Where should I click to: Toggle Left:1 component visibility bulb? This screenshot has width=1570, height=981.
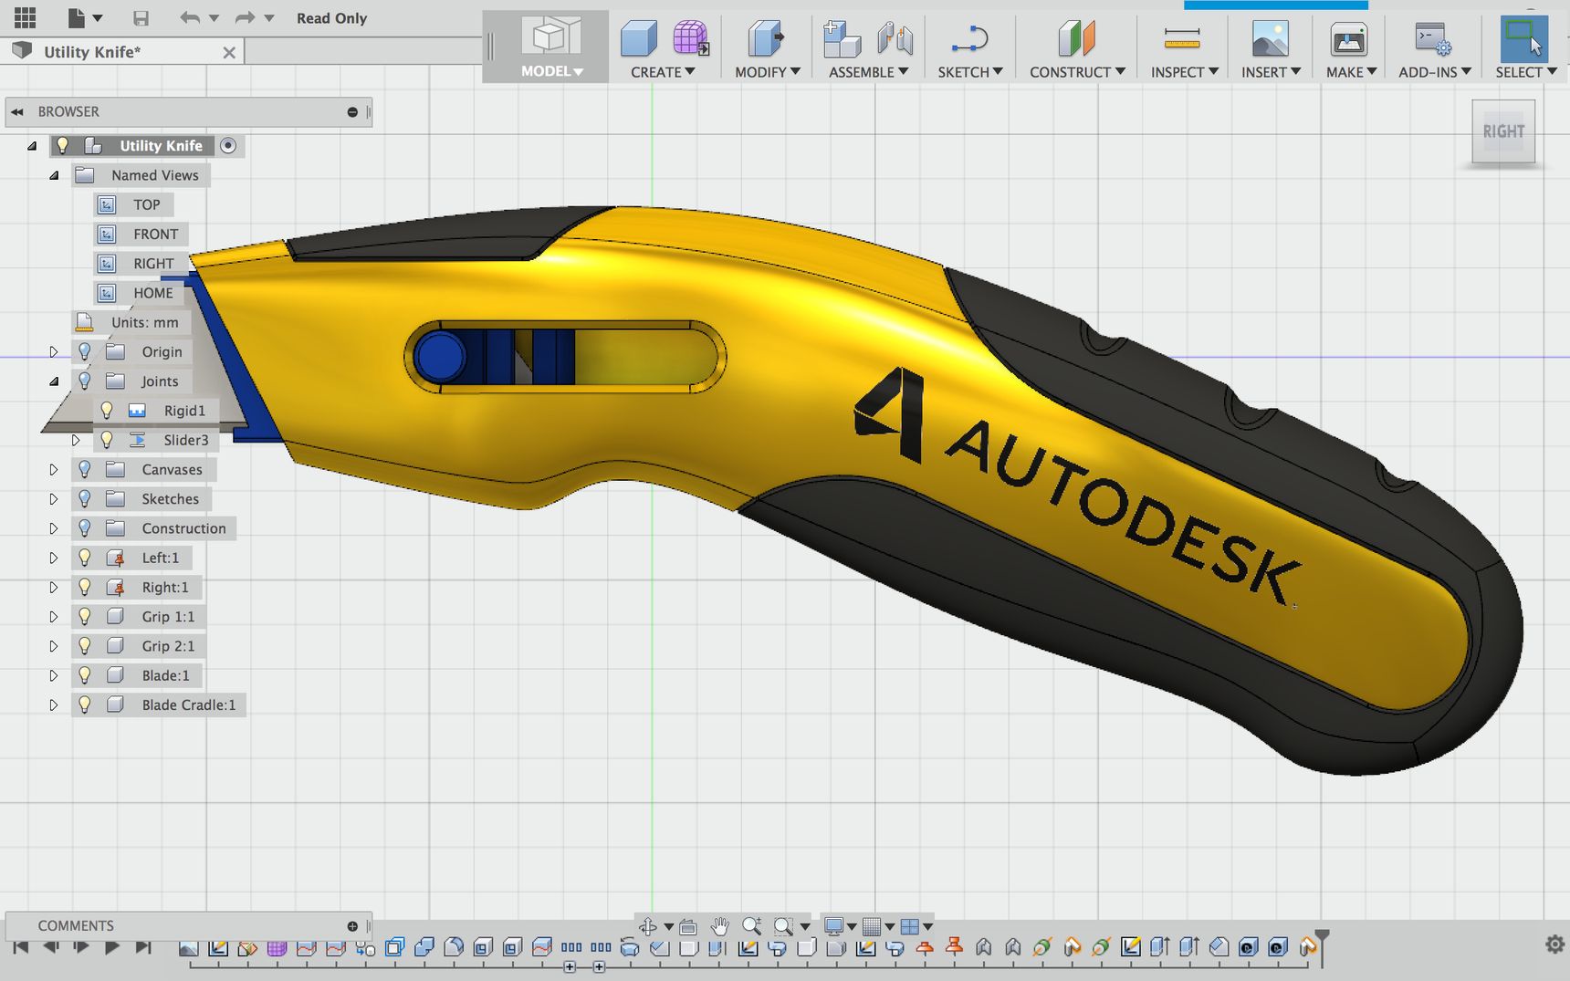[x=85, y=558]
